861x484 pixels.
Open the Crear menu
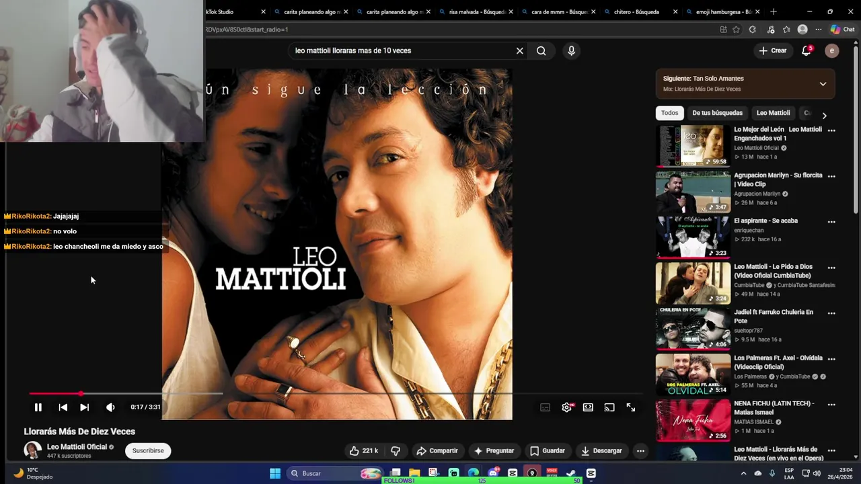coord(772,50)
